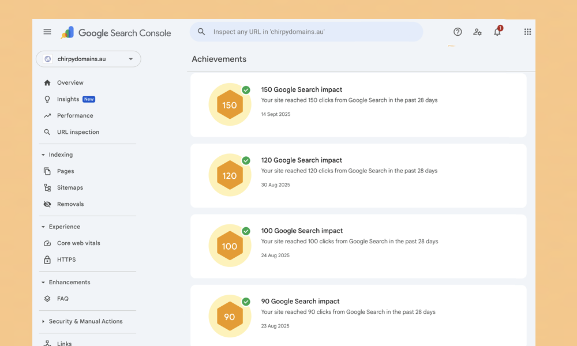
Task: Go to the Overview page
Action: pos(70,82)
